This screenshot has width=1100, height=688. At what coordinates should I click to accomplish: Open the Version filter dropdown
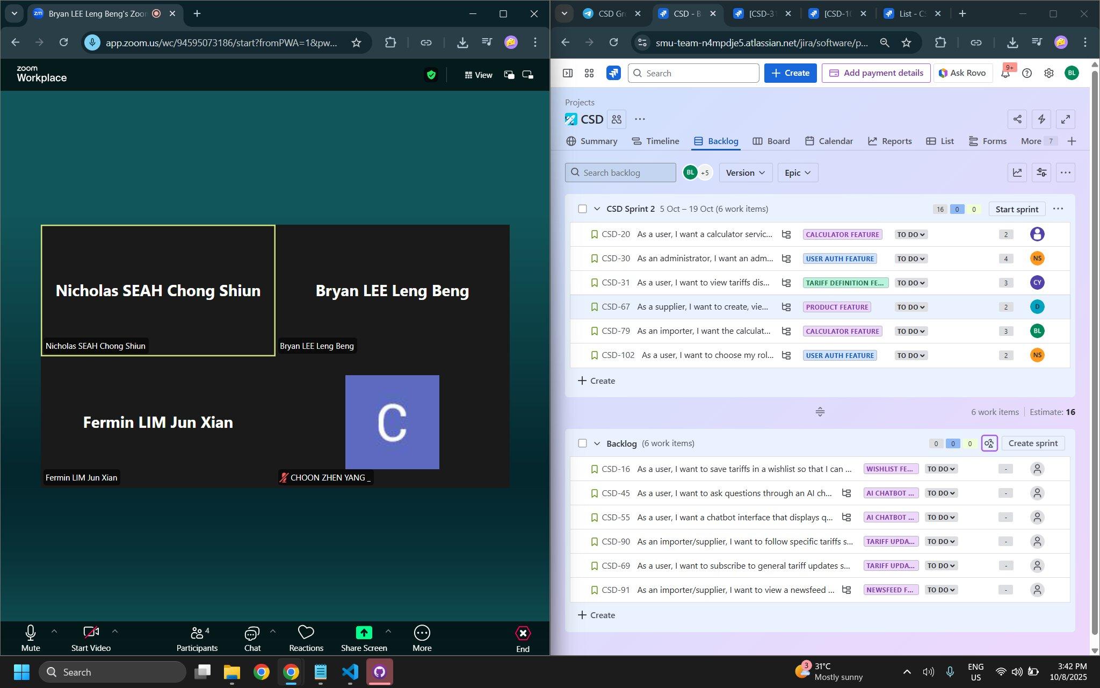point(745,173)
